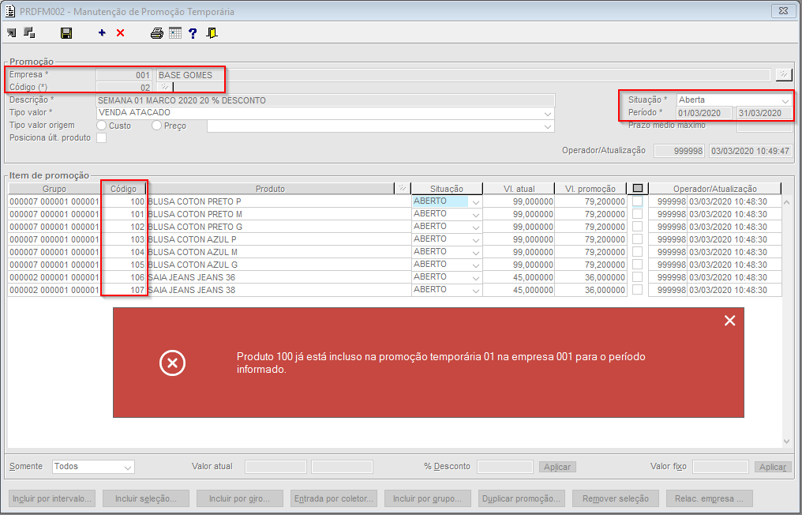Image resolution: width=802 pixels, height=515 pixels.
Task: Click the Vl. promoção column header
Action: pos(590,189)
